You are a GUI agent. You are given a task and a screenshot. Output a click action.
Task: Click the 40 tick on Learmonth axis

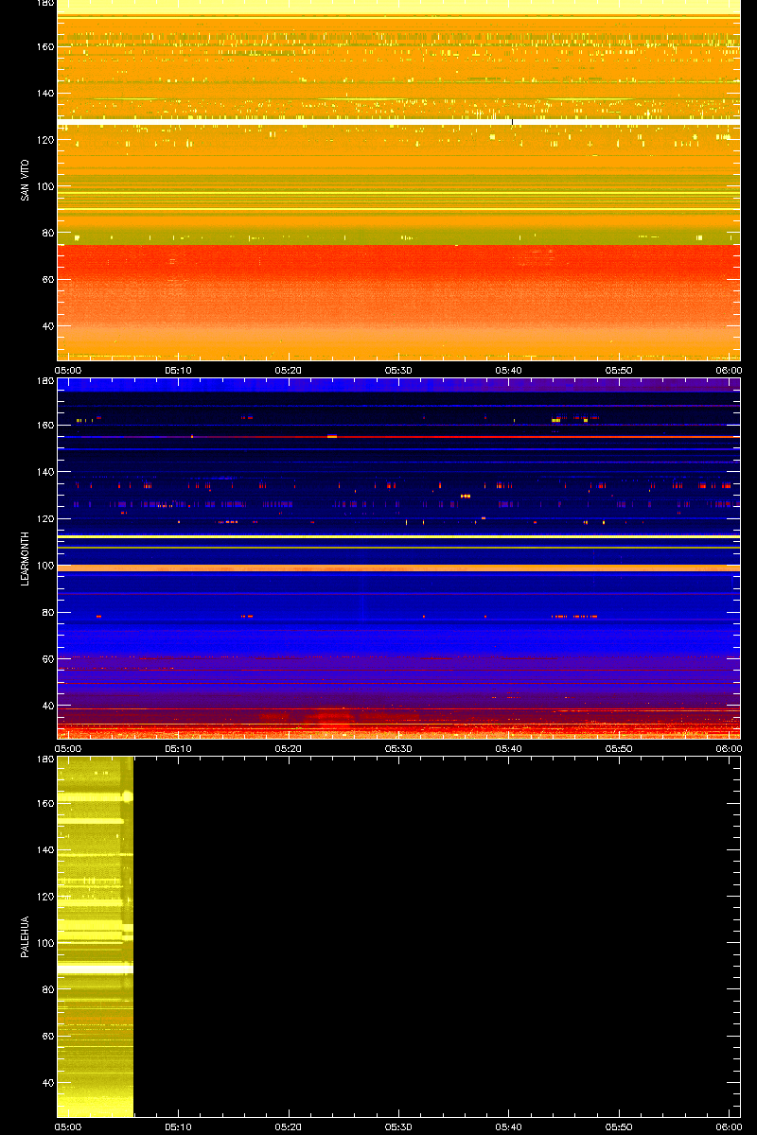[47, 706]
